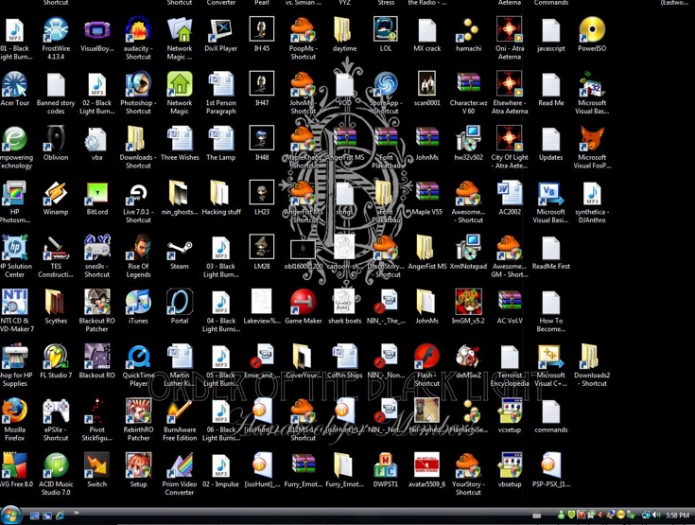Open the DWPST1 icon
The height and width of the screenshot is (525, 695).
pos(386,465)
